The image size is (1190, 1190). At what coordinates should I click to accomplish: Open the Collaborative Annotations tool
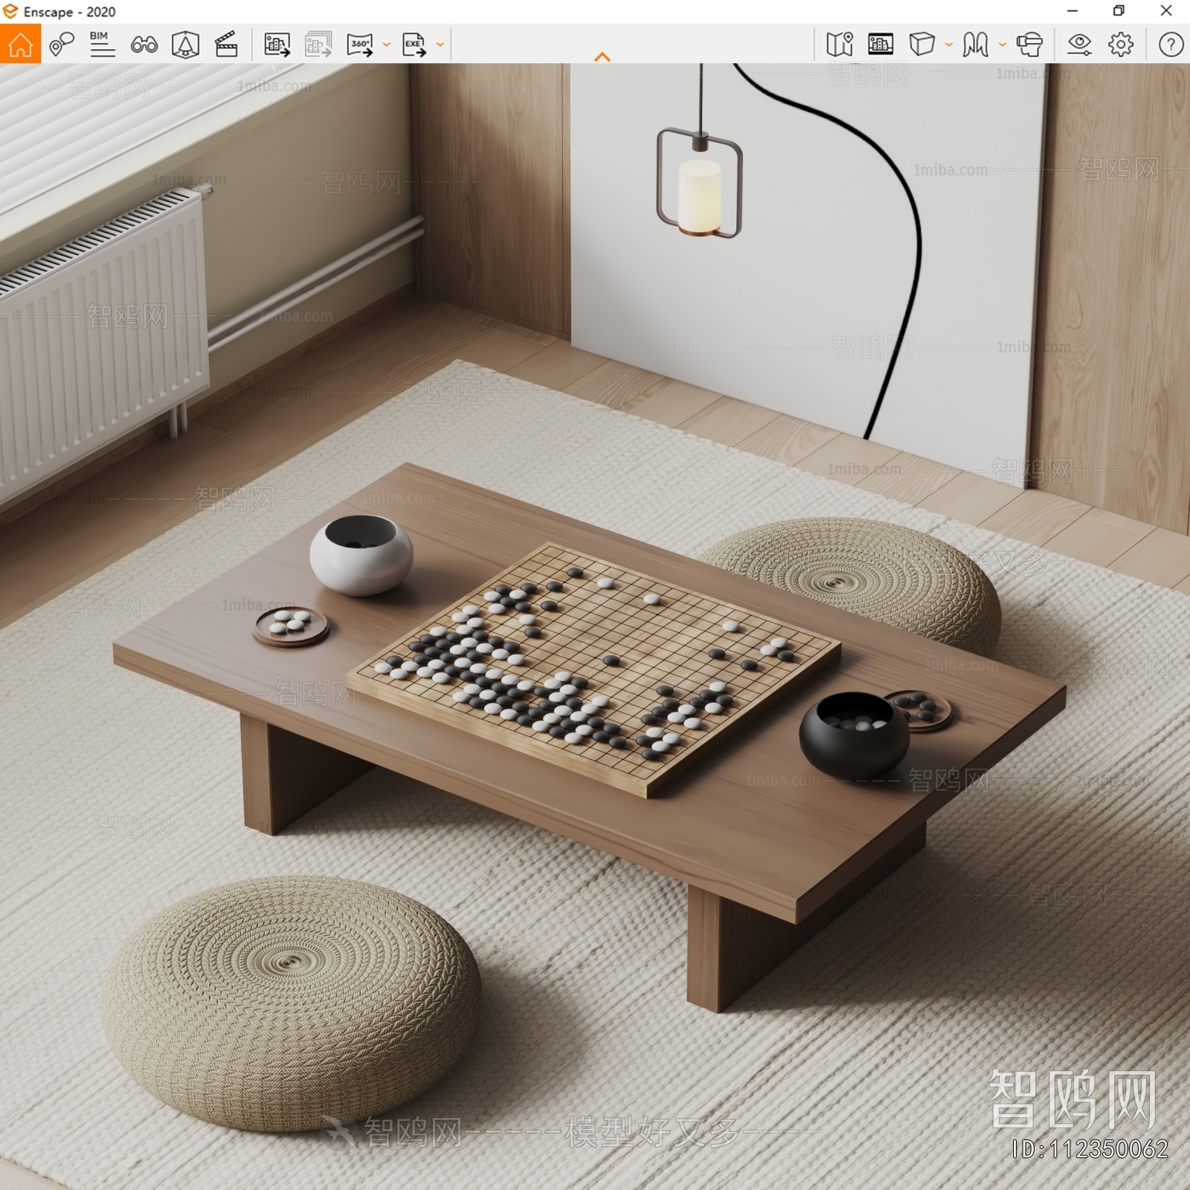coord(62,45)
